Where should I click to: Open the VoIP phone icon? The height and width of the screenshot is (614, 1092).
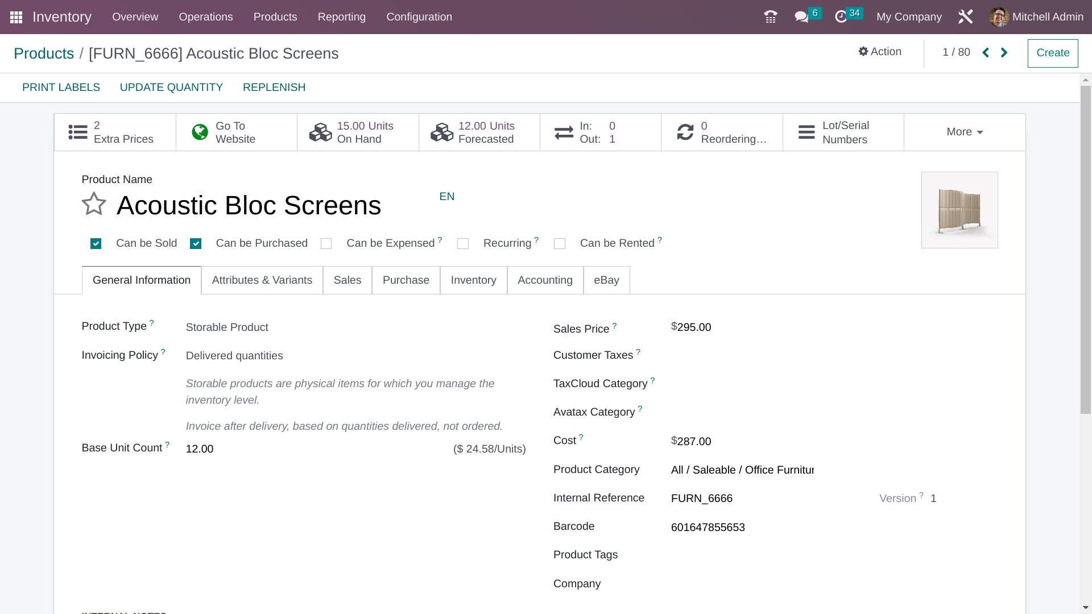pos(771,17)
